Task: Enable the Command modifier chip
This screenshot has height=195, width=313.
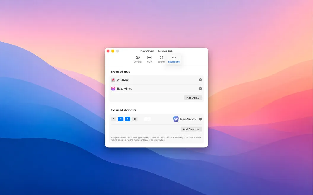Action: 135,119
